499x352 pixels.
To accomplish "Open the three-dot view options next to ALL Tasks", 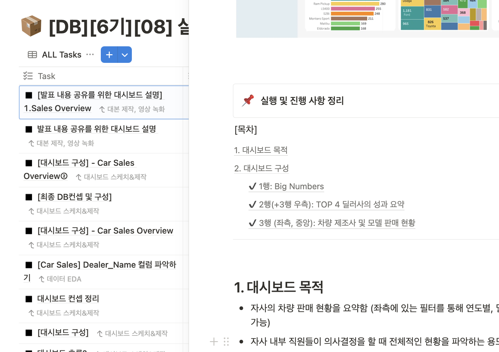I will click(90, 55).
